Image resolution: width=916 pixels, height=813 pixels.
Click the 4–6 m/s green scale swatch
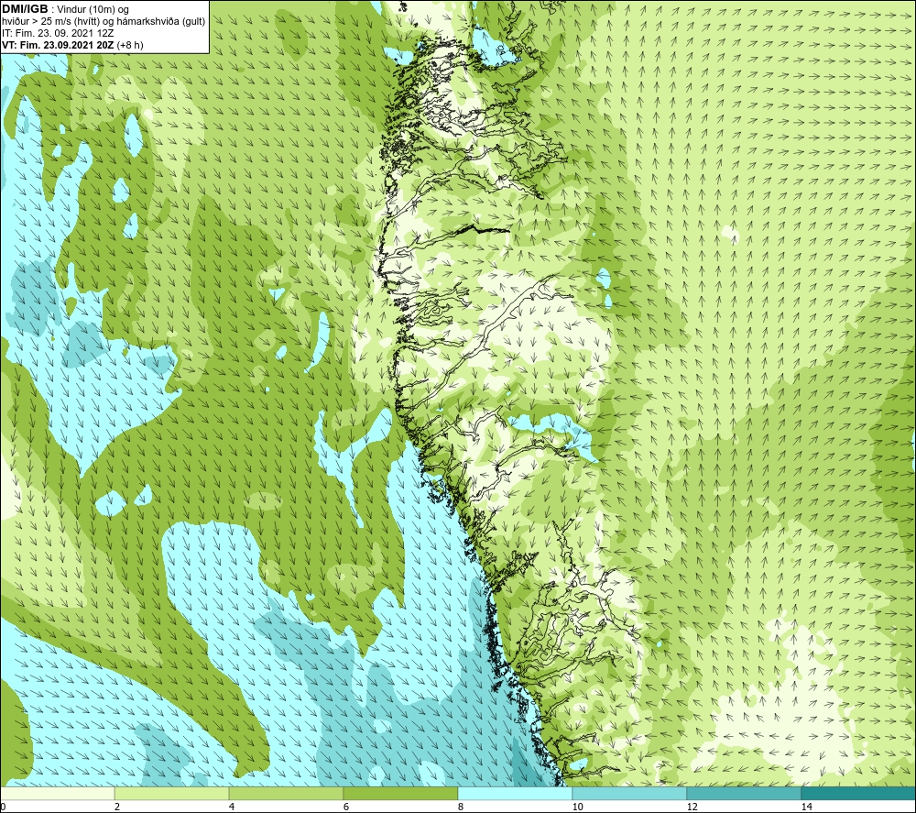click(286, 793)
